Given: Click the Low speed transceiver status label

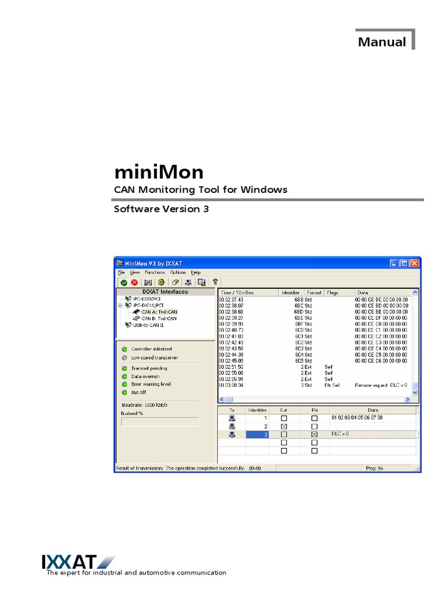Looking at the screenshot, I should pyautogui.click(x=154, y=358).
